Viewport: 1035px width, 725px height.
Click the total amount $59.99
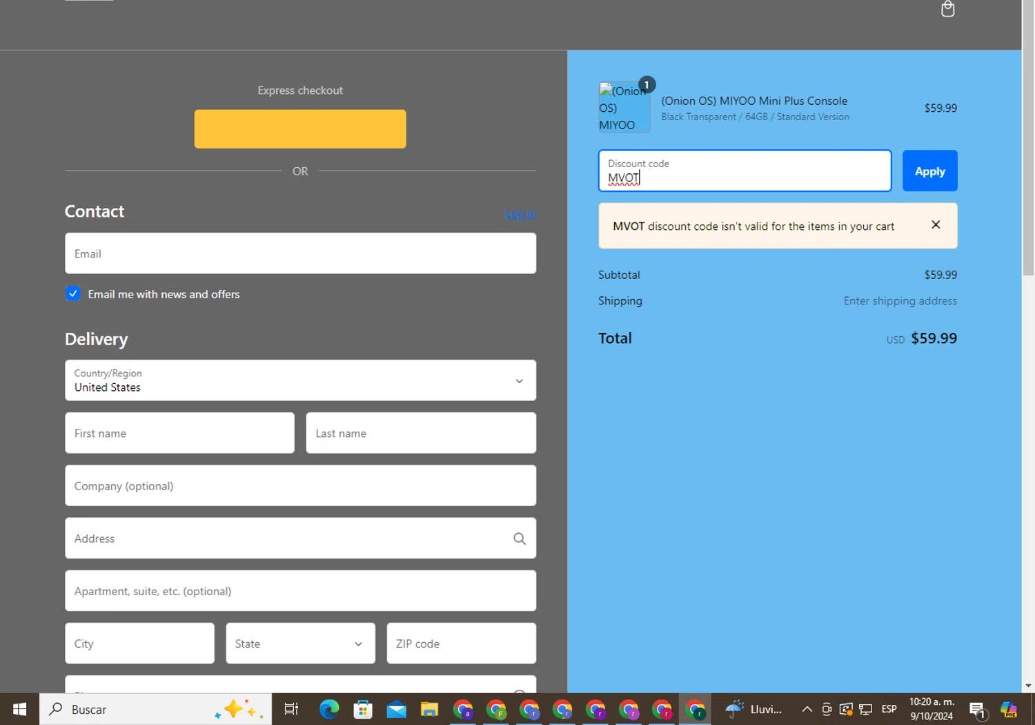[x=934, y=338]
